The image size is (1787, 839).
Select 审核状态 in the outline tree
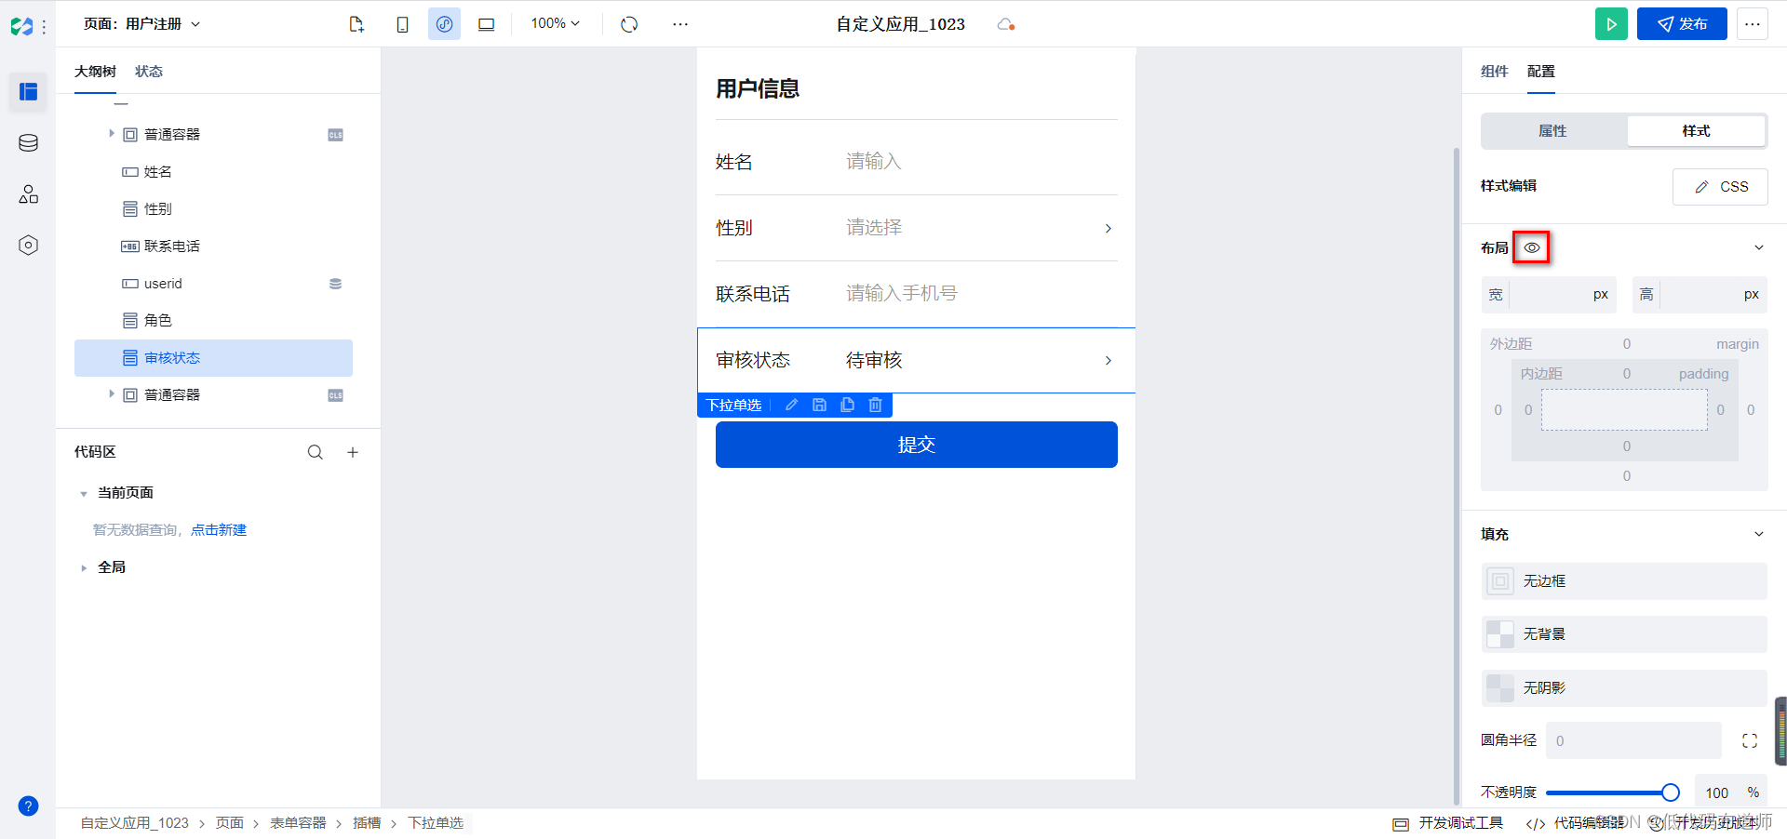[173, 357]
